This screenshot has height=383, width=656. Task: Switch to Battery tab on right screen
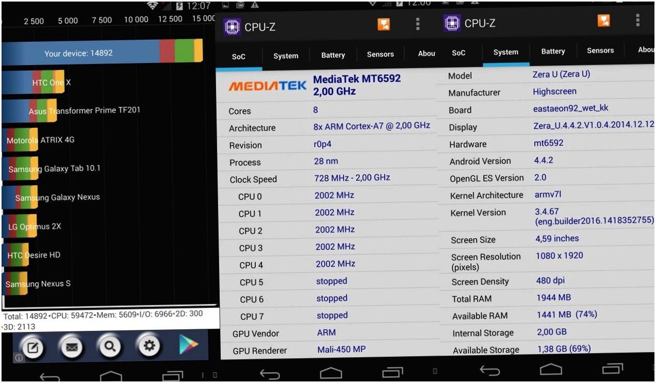point(553,51)
